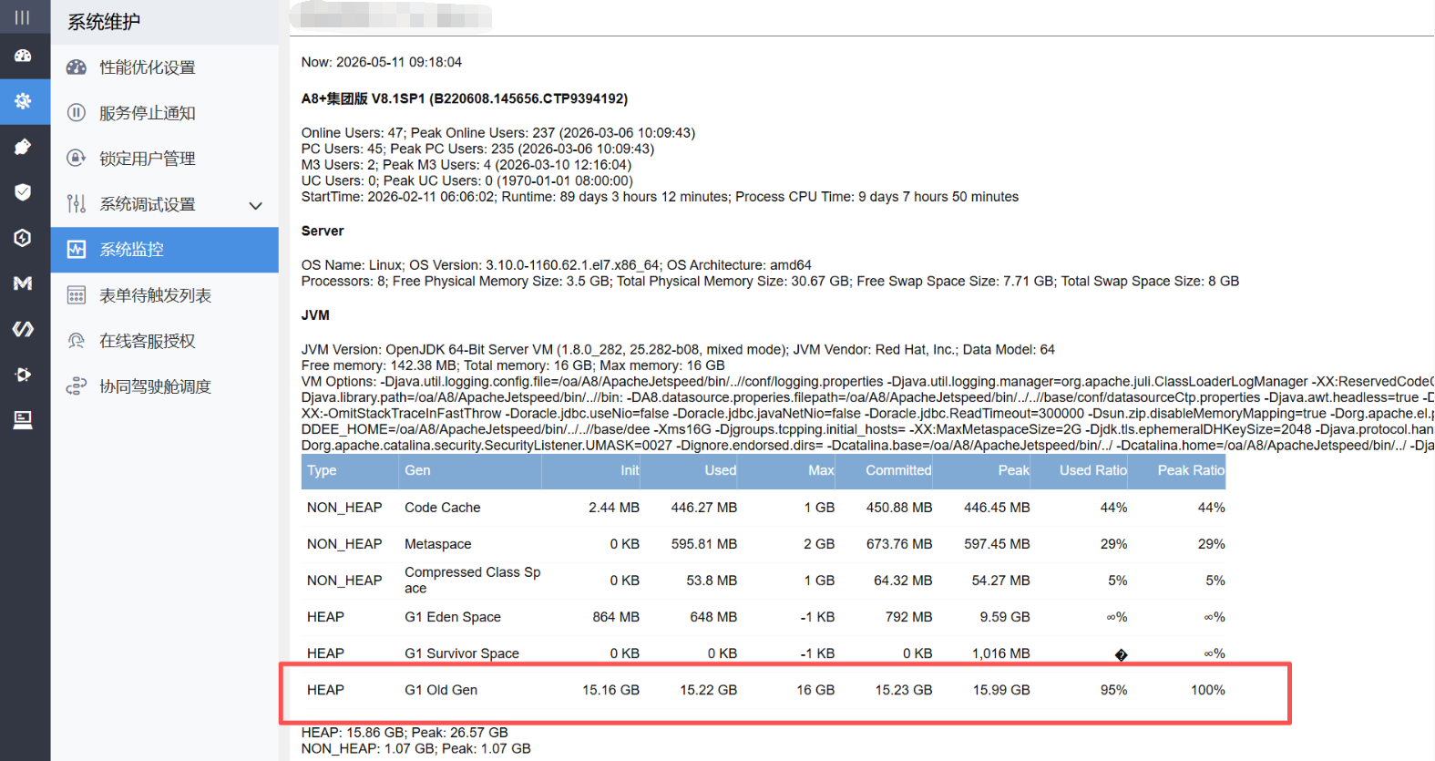The height and width of the screenshot is (761, 1435).
Task: Collapse the sidebar with the three-bar icon
Action: 23,17
